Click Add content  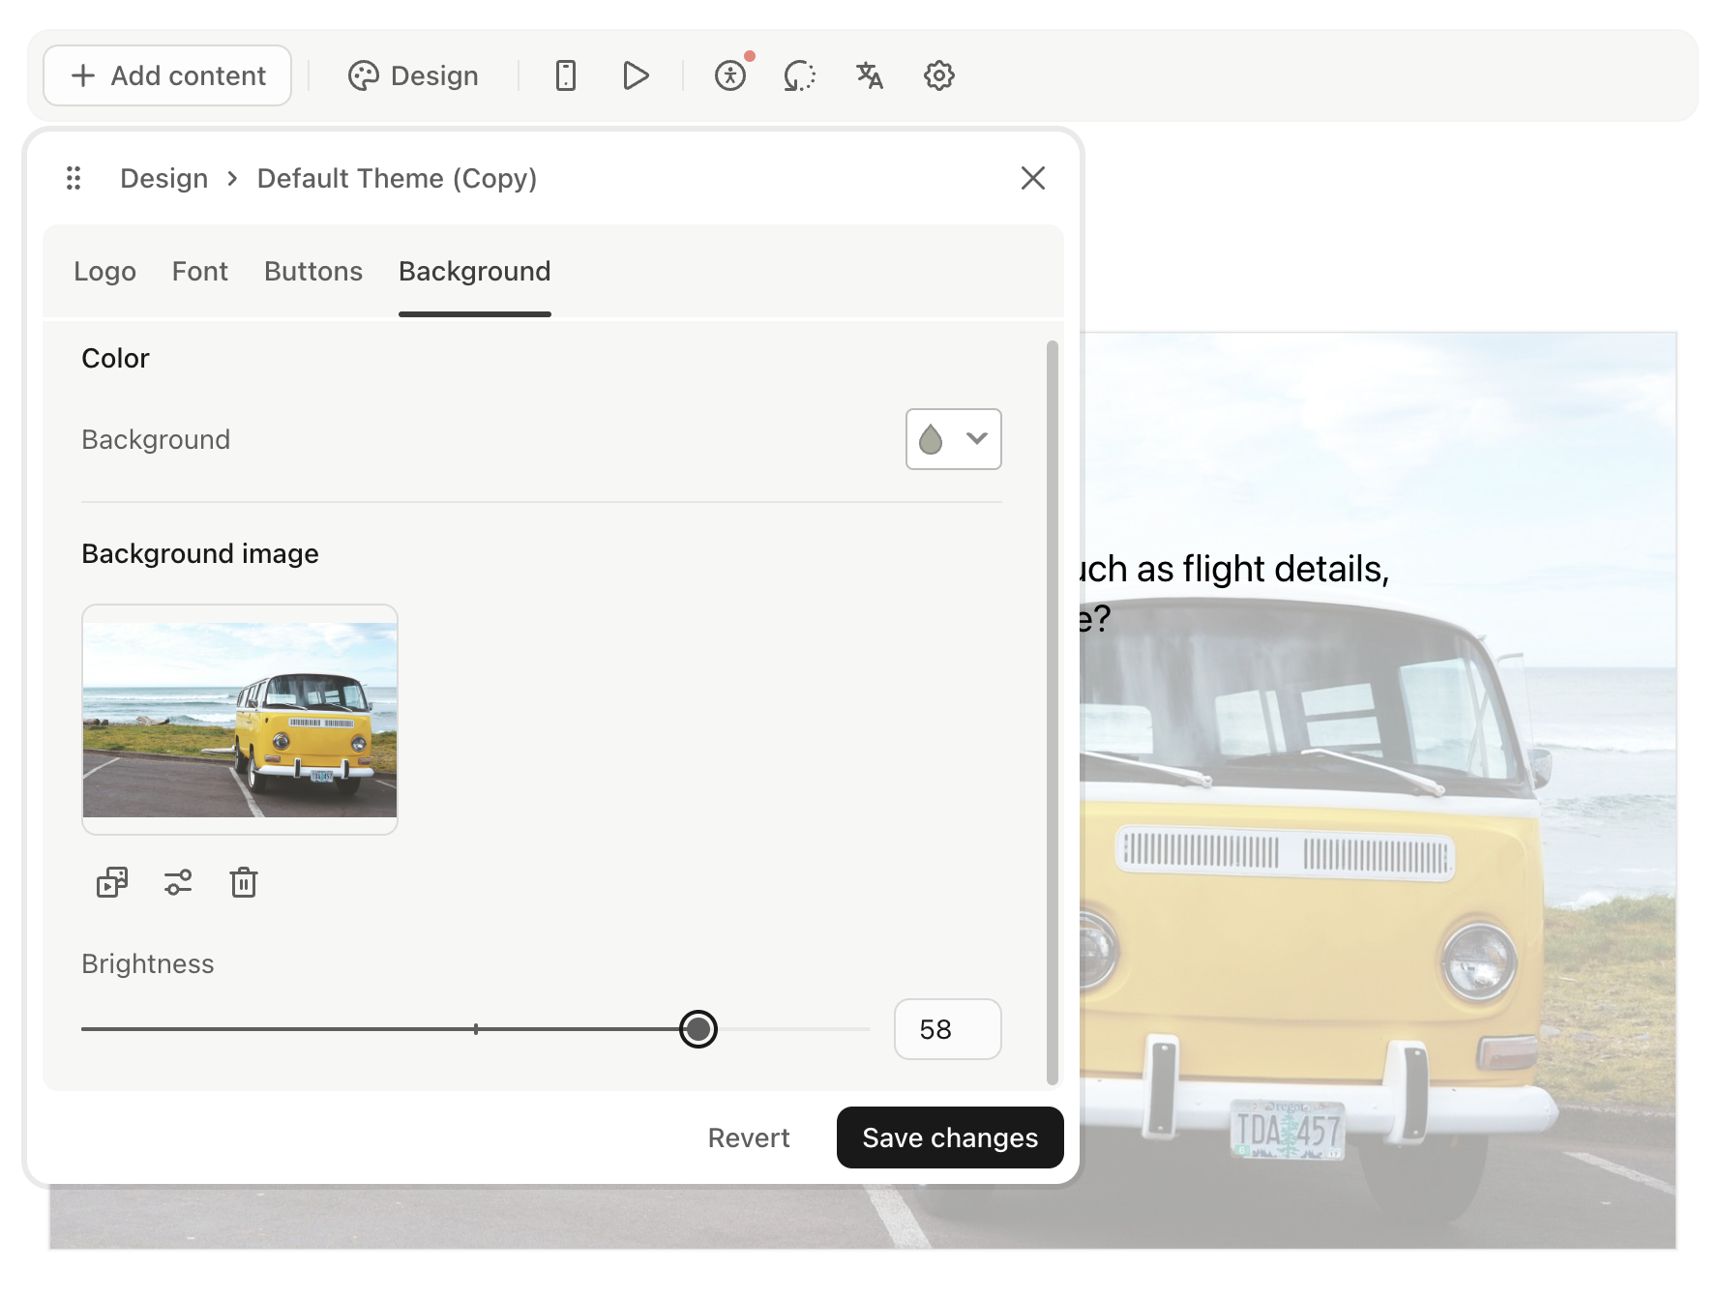[166, 75]
